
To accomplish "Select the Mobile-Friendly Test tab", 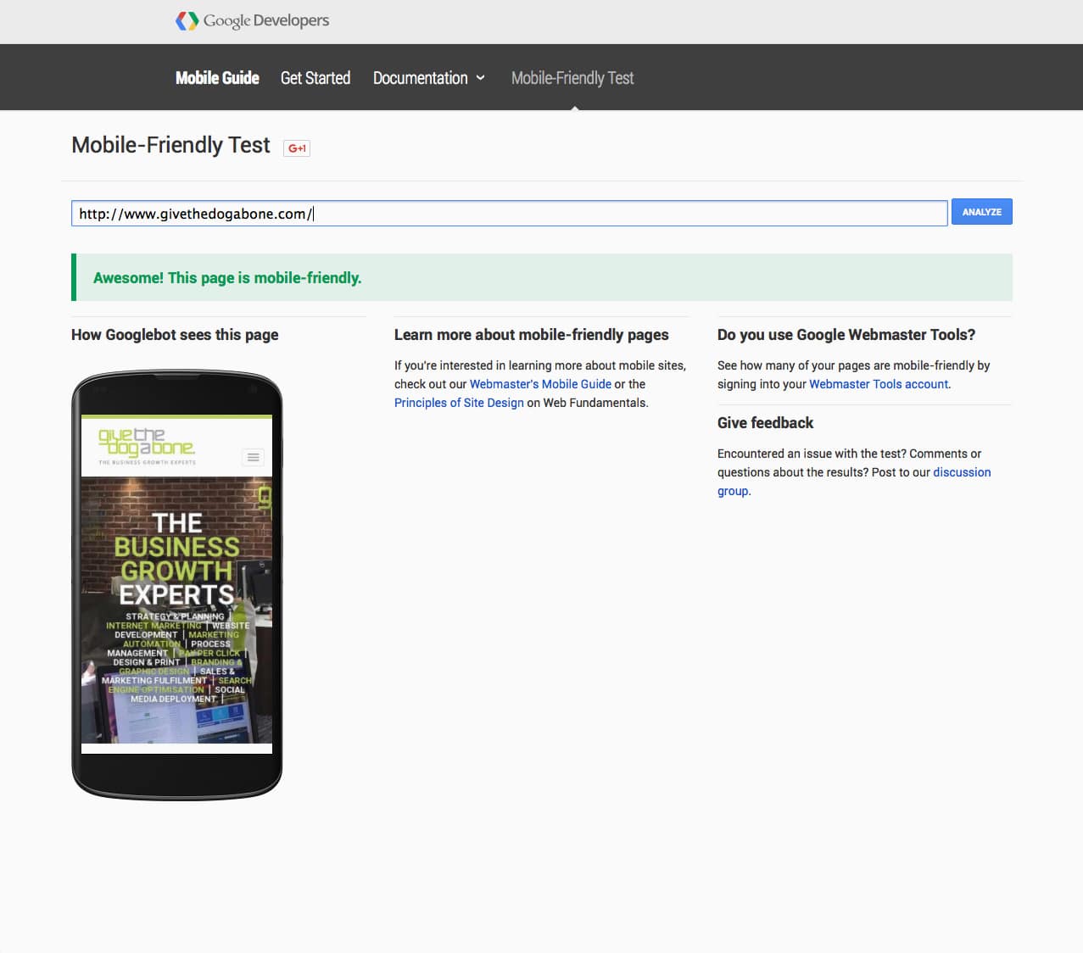I will [572, 78].
